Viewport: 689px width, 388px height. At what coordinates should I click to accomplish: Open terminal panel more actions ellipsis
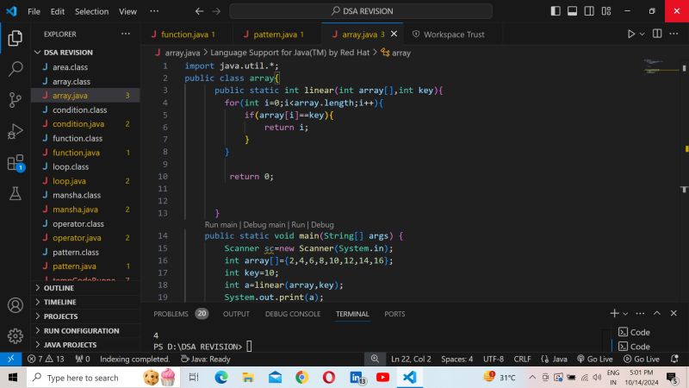point(640,313)
